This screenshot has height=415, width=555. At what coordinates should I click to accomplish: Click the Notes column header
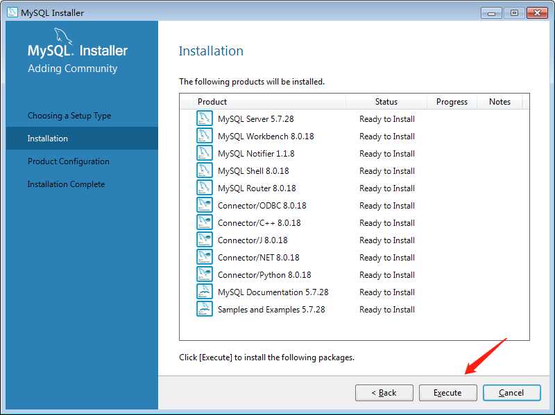[x=499, y=102]
